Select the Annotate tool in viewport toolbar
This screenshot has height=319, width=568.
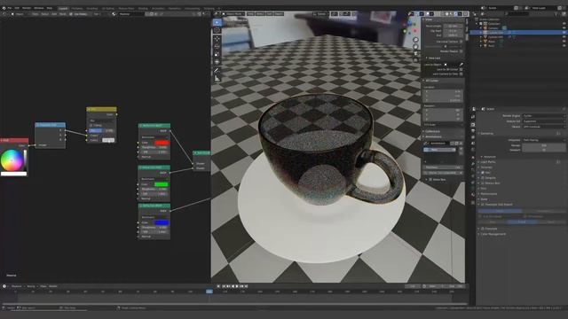tap(217, 71)
